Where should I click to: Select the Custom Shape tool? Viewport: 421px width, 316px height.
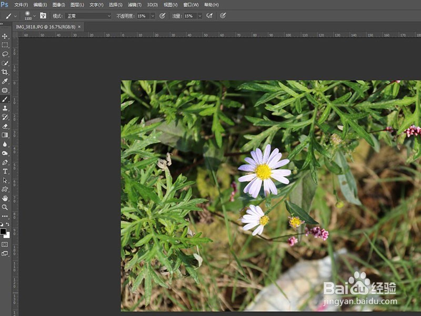(x=5, y=189)
